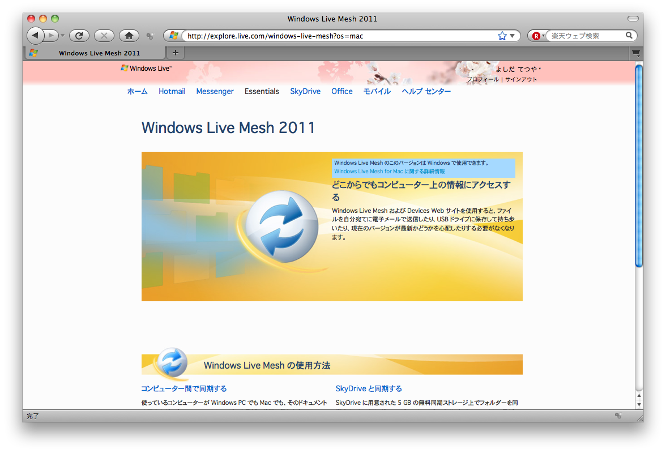Open モバイル from the navigation
The width and height of the screenshot is (666, 453).
(377, 91)
